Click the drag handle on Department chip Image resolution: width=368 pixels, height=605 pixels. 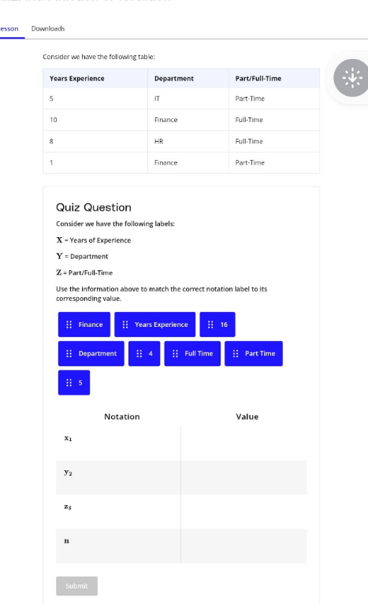69,354
